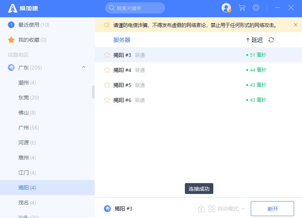Click connected server name 揭阳 #3 at bottom

click(123, 209)
